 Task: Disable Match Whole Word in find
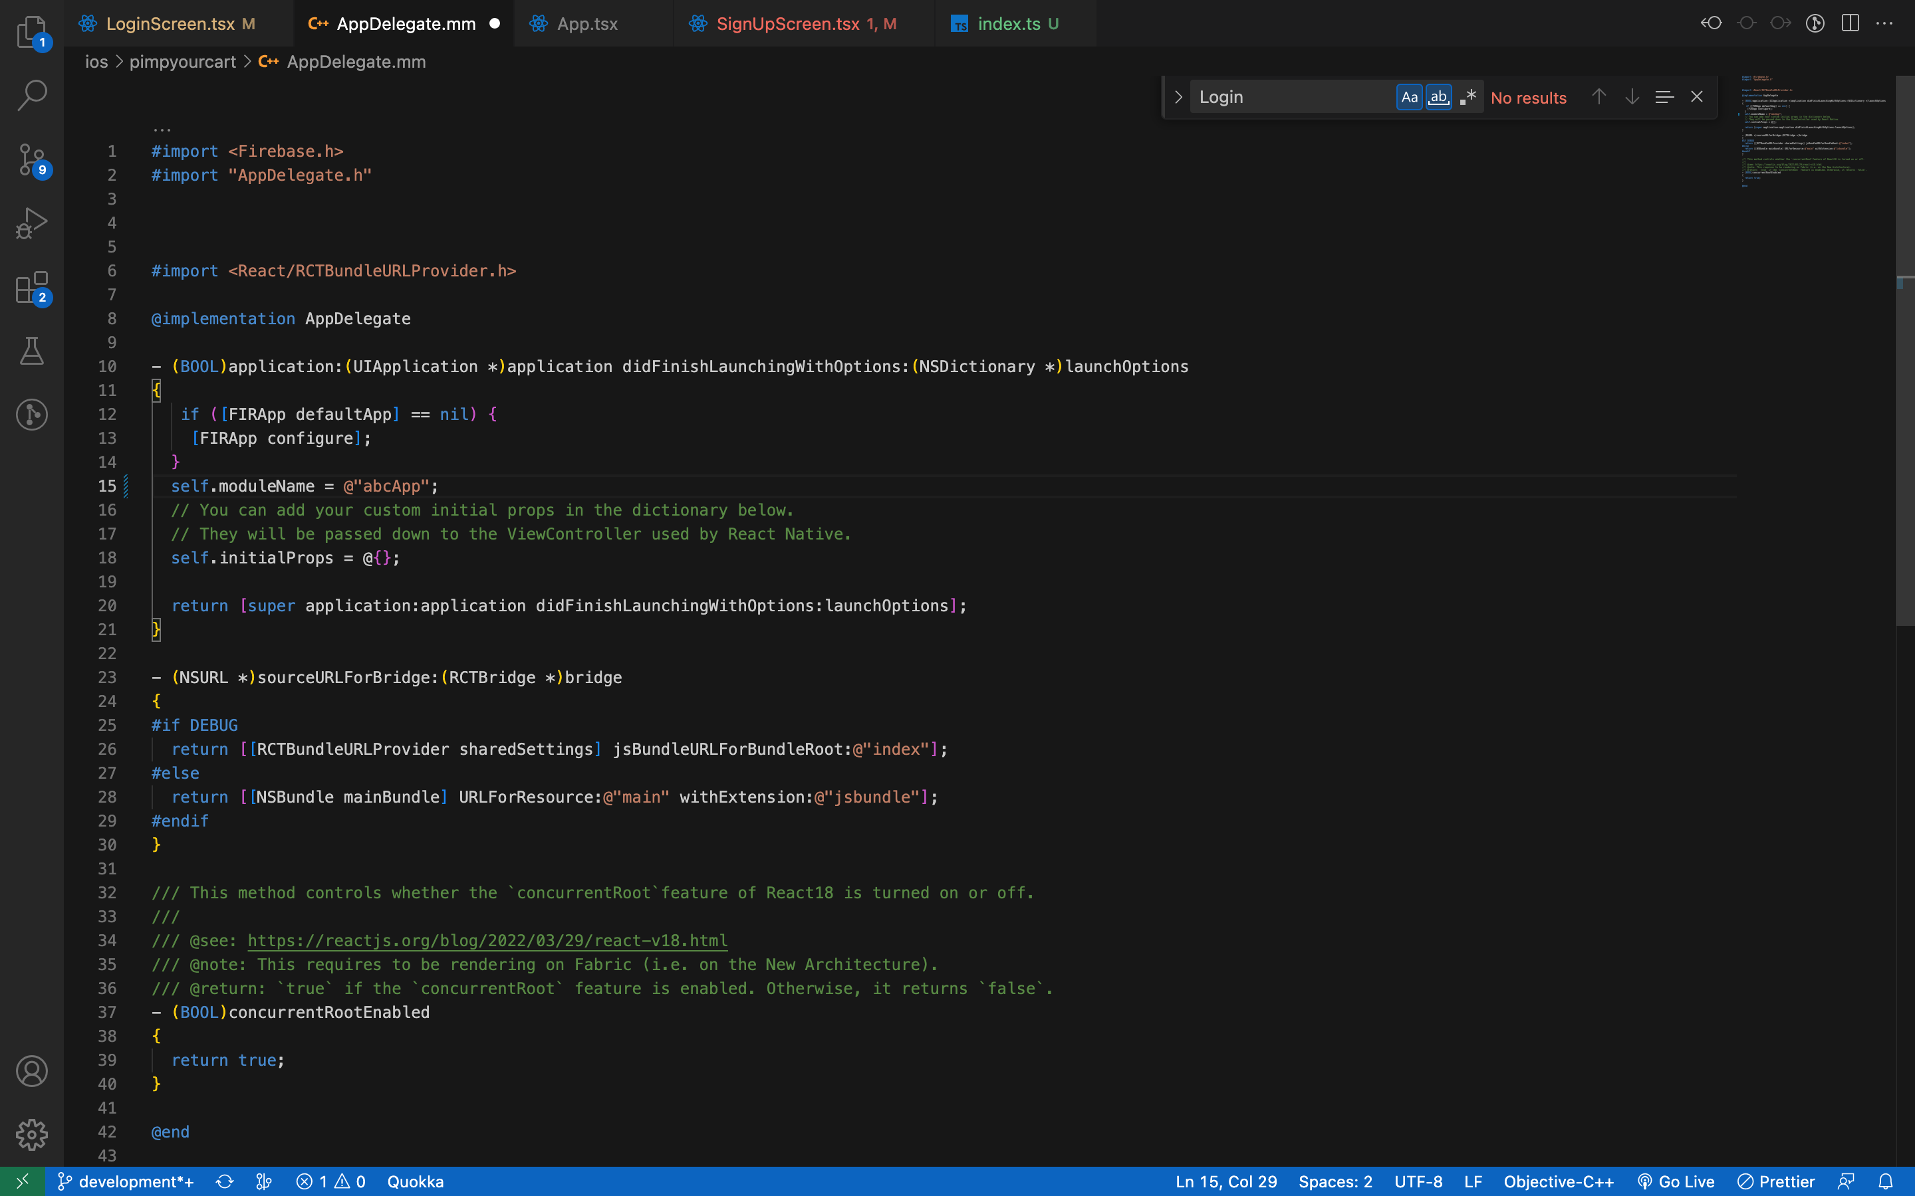tap(1439, 96)
